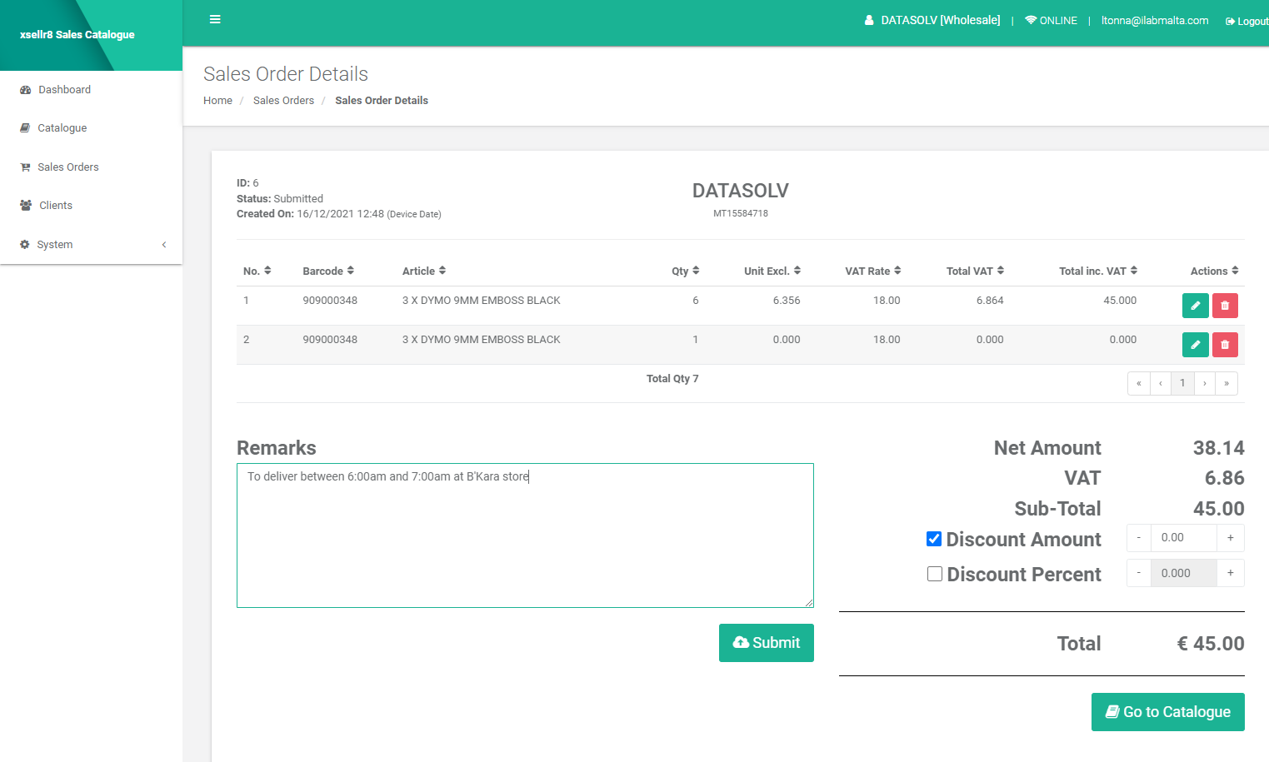This screenshot has width=1269, height=762.
Task: Click the hamburger menu icon
Action: coord(215,19)
